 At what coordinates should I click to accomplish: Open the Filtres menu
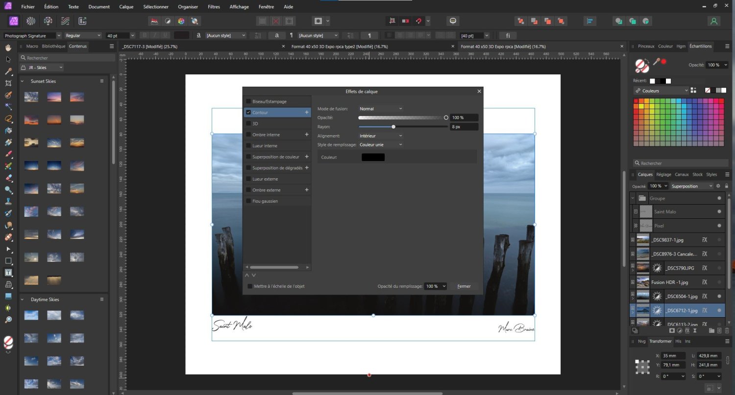[x=214, y=7]
